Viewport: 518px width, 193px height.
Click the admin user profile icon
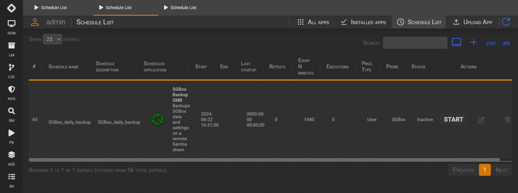35,22
